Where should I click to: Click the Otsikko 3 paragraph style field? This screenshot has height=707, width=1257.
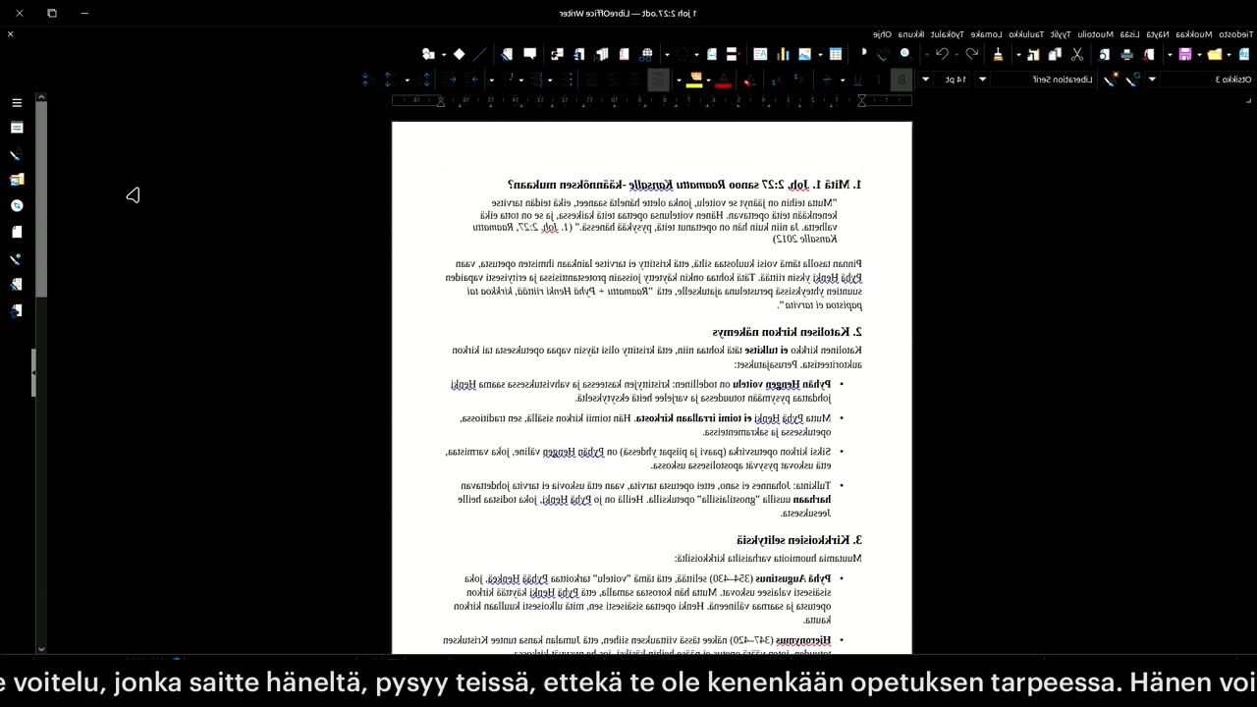click(1207, 79)
